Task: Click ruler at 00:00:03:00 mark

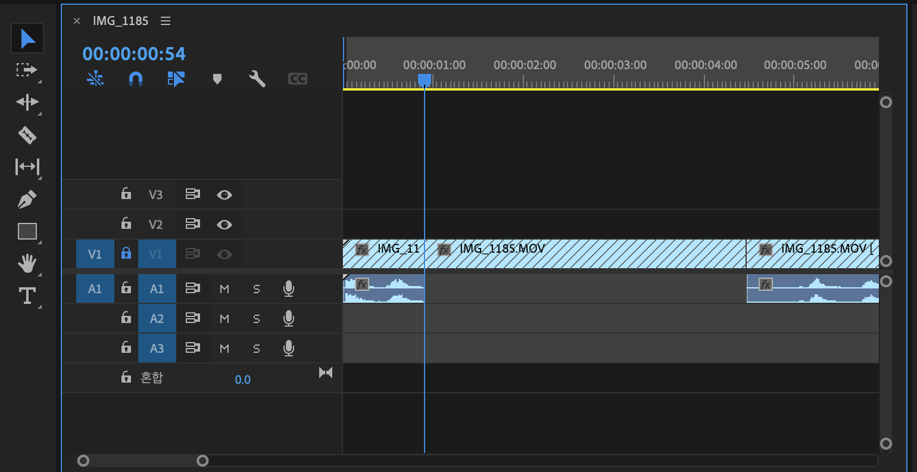Action: pos(615,65)
